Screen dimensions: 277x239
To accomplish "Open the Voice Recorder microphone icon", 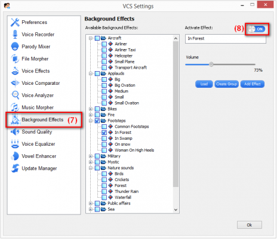I will [x=15, y=35].
